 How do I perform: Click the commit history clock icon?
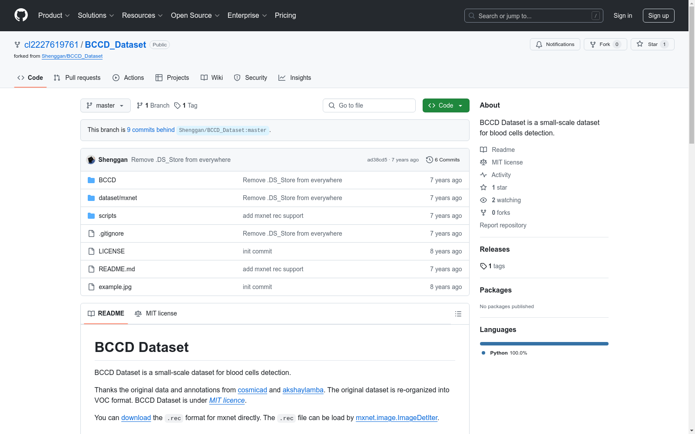pyautogui.click(x=429, y=160)
